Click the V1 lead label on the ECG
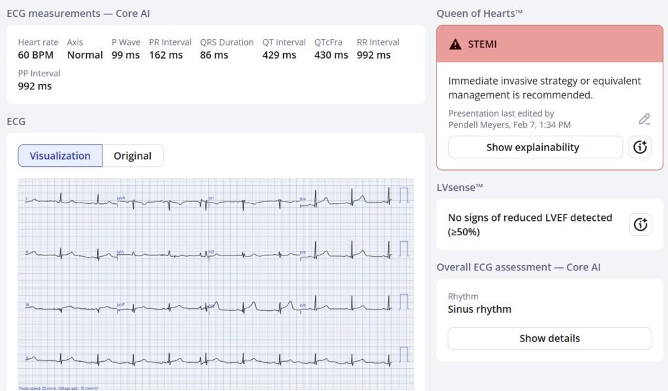The width and height of the screenshot is (668, 391). 211,197
